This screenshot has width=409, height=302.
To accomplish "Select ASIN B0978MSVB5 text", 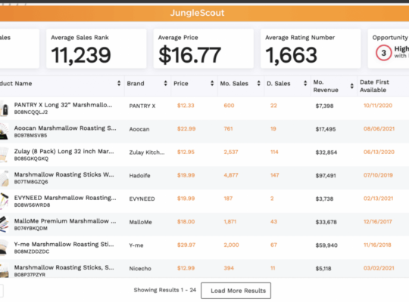I will coord(30,135).
